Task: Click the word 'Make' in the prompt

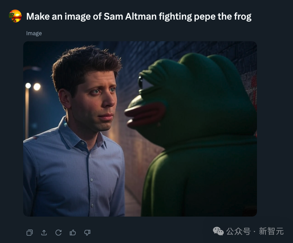Action: [x=38, y=16]
